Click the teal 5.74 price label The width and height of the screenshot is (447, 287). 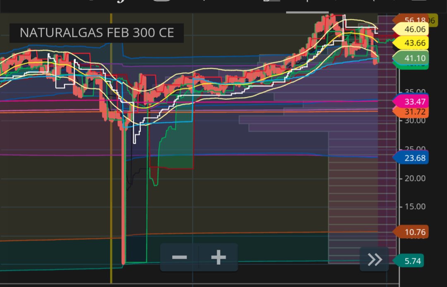408,261
